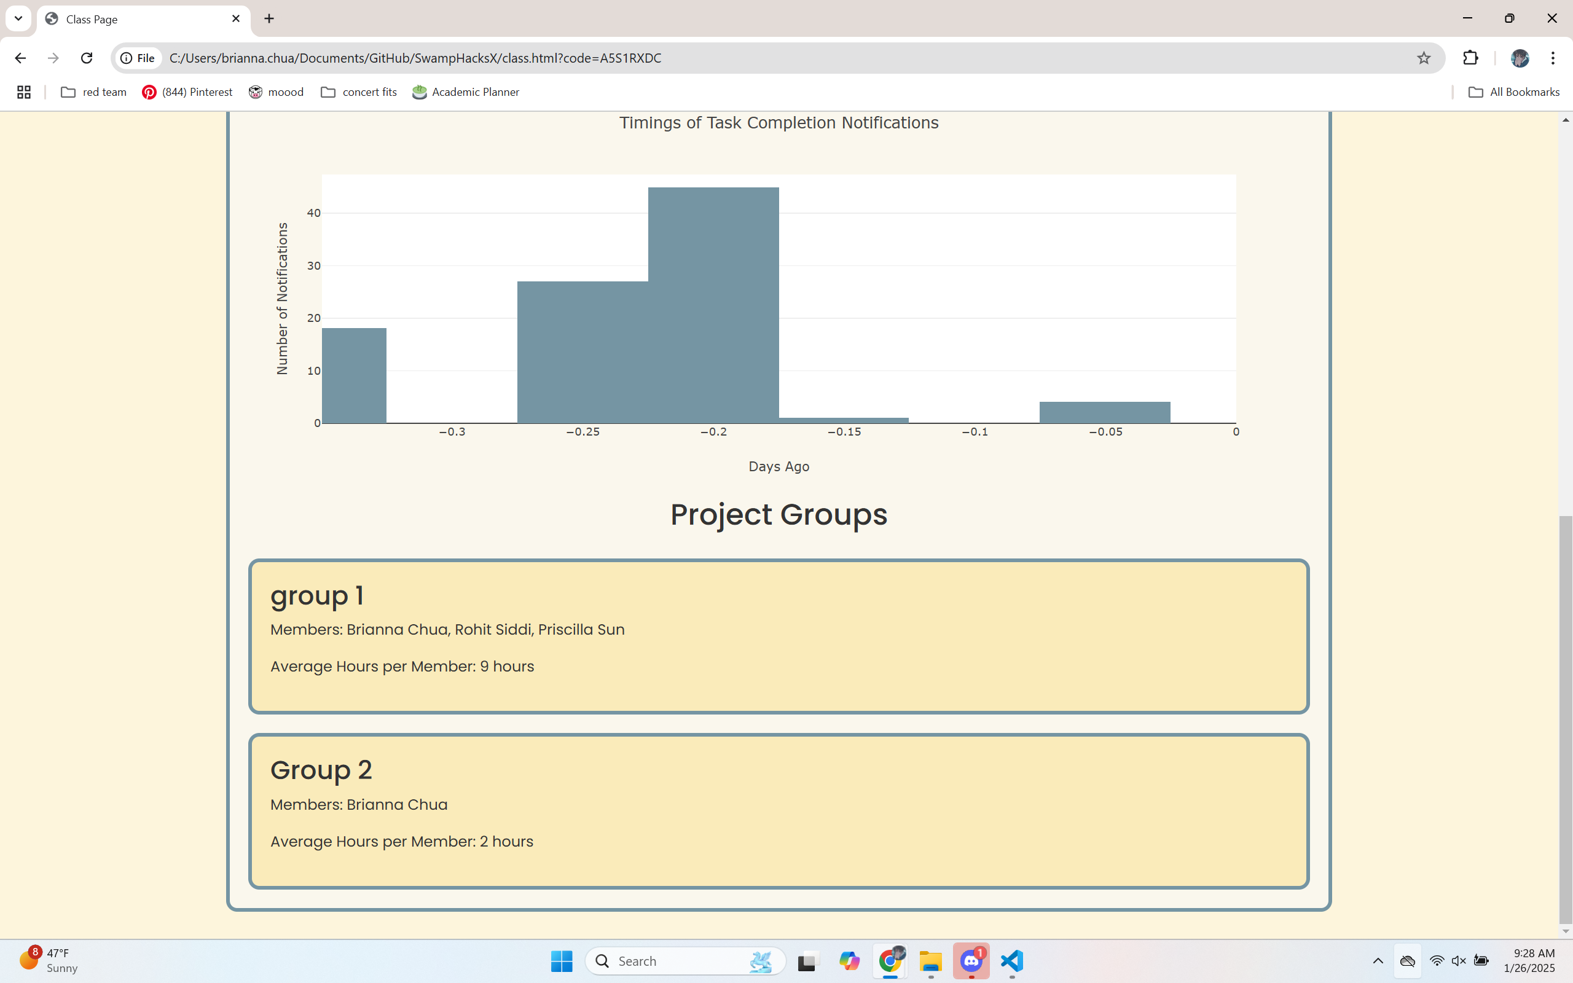Click the browser back arrow

tap(20, 58)
